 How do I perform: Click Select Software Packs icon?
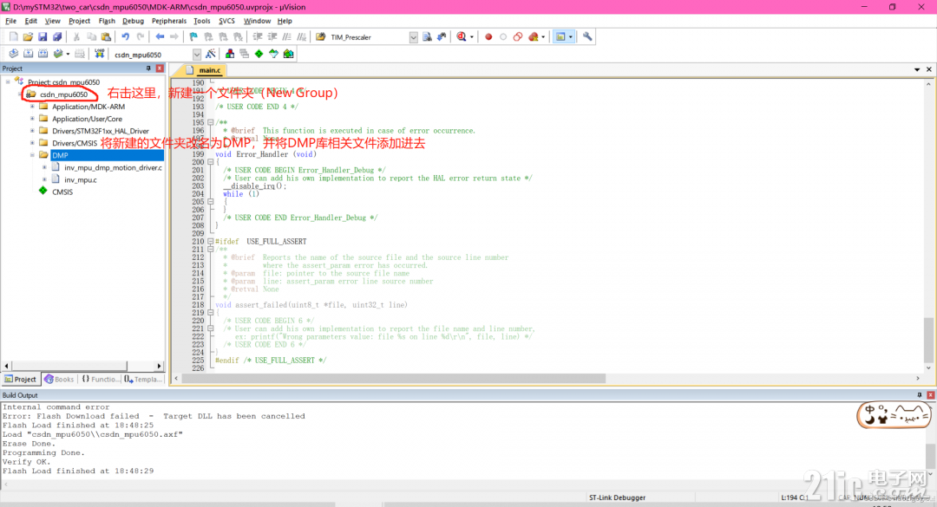coord(273,54)
